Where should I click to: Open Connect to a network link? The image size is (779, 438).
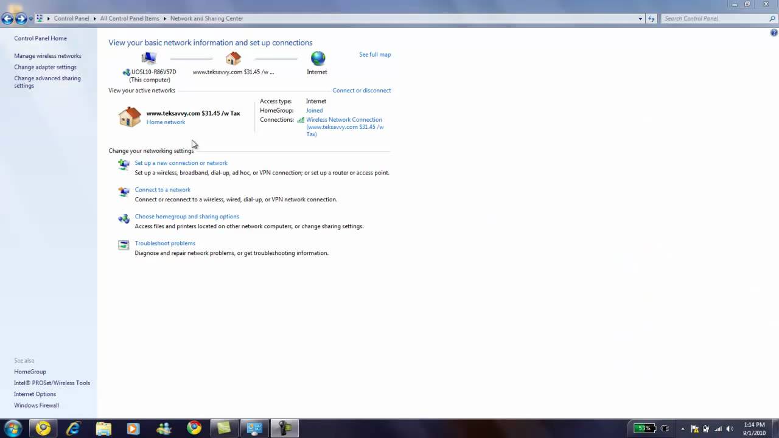click(x=162, y=190)
